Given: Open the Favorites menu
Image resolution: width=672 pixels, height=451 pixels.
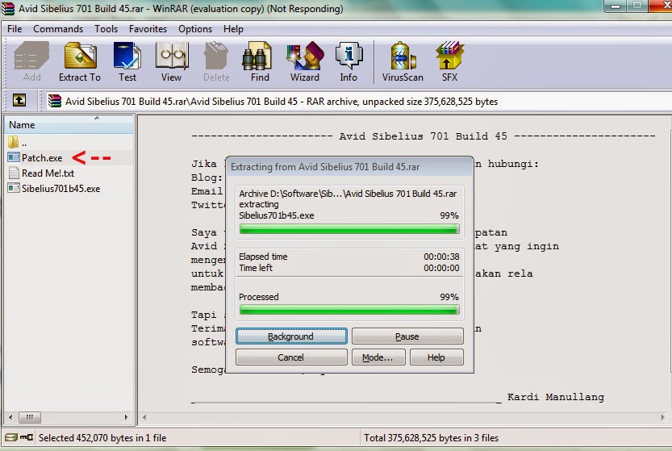Looking at the screenshot, I should pyautogui.click(x=148, y=29).
